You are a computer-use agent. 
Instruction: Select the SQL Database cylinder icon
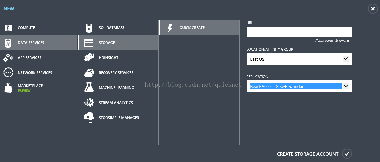point(89,28)
